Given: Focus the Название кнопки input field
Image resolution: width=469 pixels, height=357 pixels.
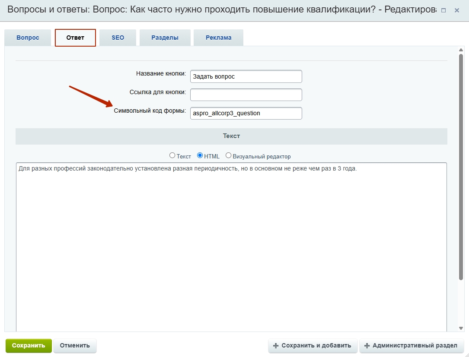Looking at the screenshot, I should (x=246, y=76).
